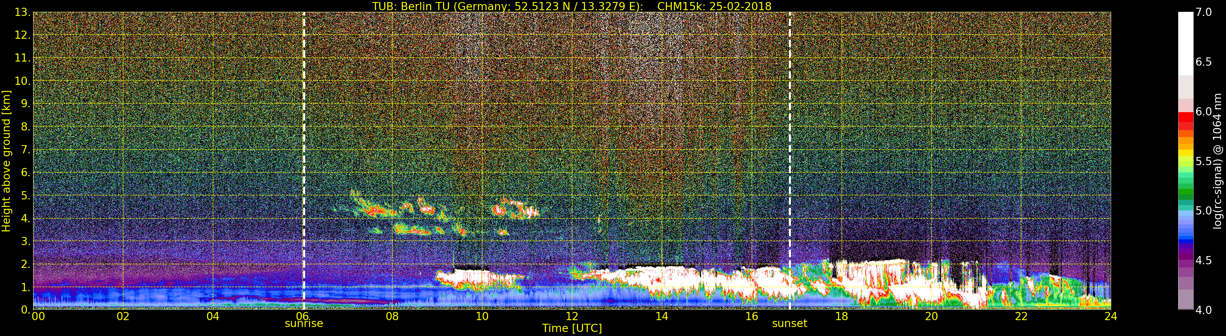Screen dimensions: 1226x336
Task: Click the white top segment of the colorbar
Action: tap(1186, 44)
